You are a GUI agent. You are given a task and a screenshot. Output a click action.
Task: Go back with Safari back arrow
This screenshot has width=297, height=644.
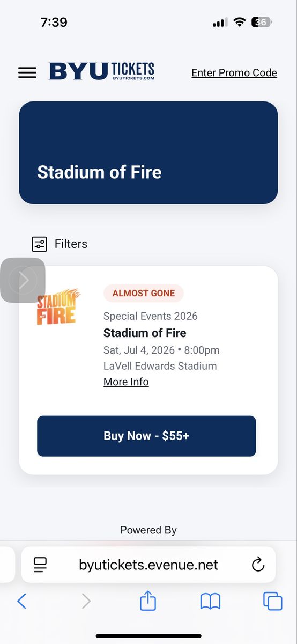click(x=21, y=601)
